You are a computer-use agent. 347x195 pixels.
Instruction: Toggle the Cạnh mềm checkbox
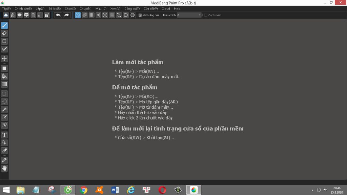point(206,15)
